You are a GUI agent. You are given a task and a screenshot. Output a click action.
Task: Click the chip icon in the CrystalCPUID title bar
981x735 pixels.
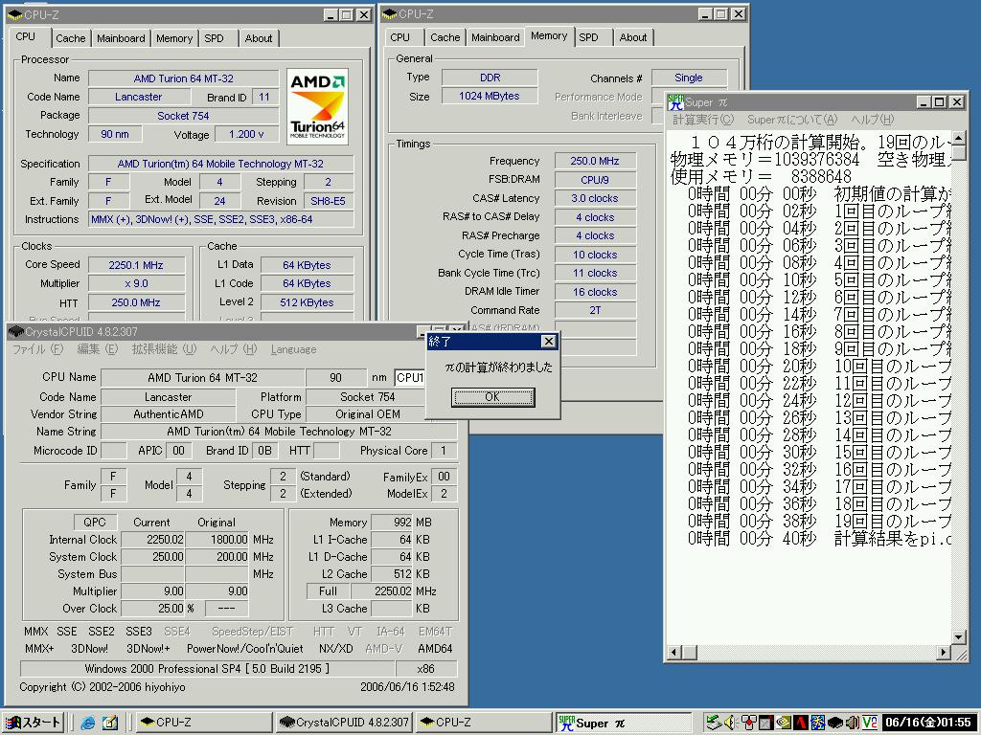pos(16,331)
